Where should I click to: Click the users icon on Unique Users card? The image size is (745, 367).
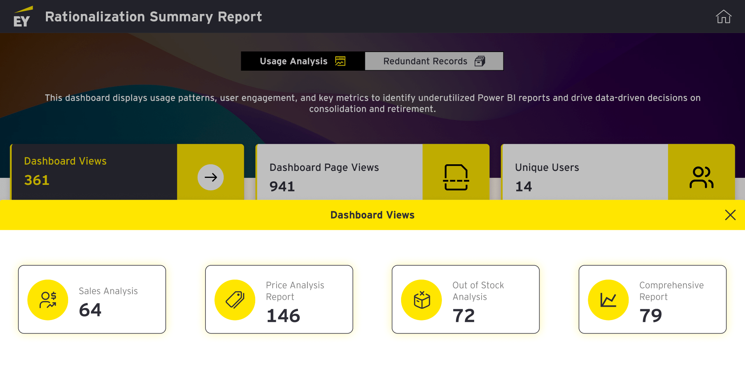click(701, 177)
